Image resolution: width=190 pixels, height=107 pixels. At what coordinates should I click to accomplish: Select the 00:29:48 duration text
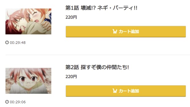click(x=18, y=42)
